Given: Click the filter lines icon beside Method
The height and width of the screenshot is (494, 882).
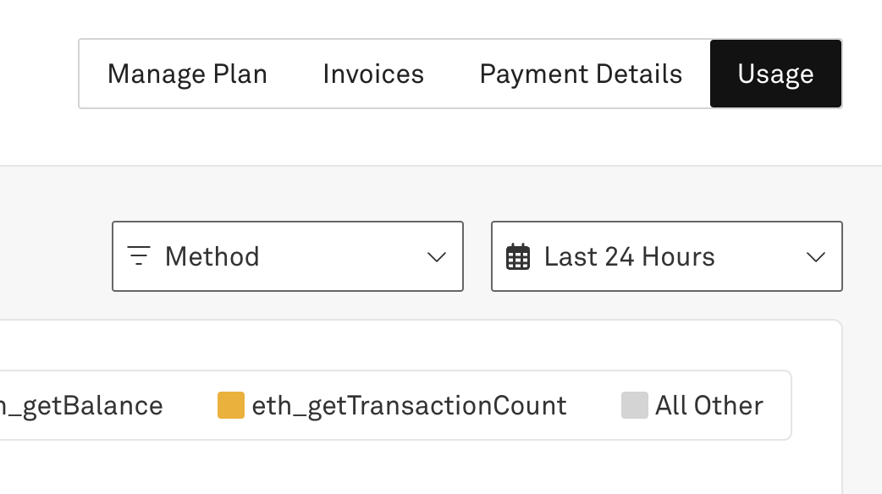Looking at the screenshot, I should pyautogui.click(x=139, y=255).
